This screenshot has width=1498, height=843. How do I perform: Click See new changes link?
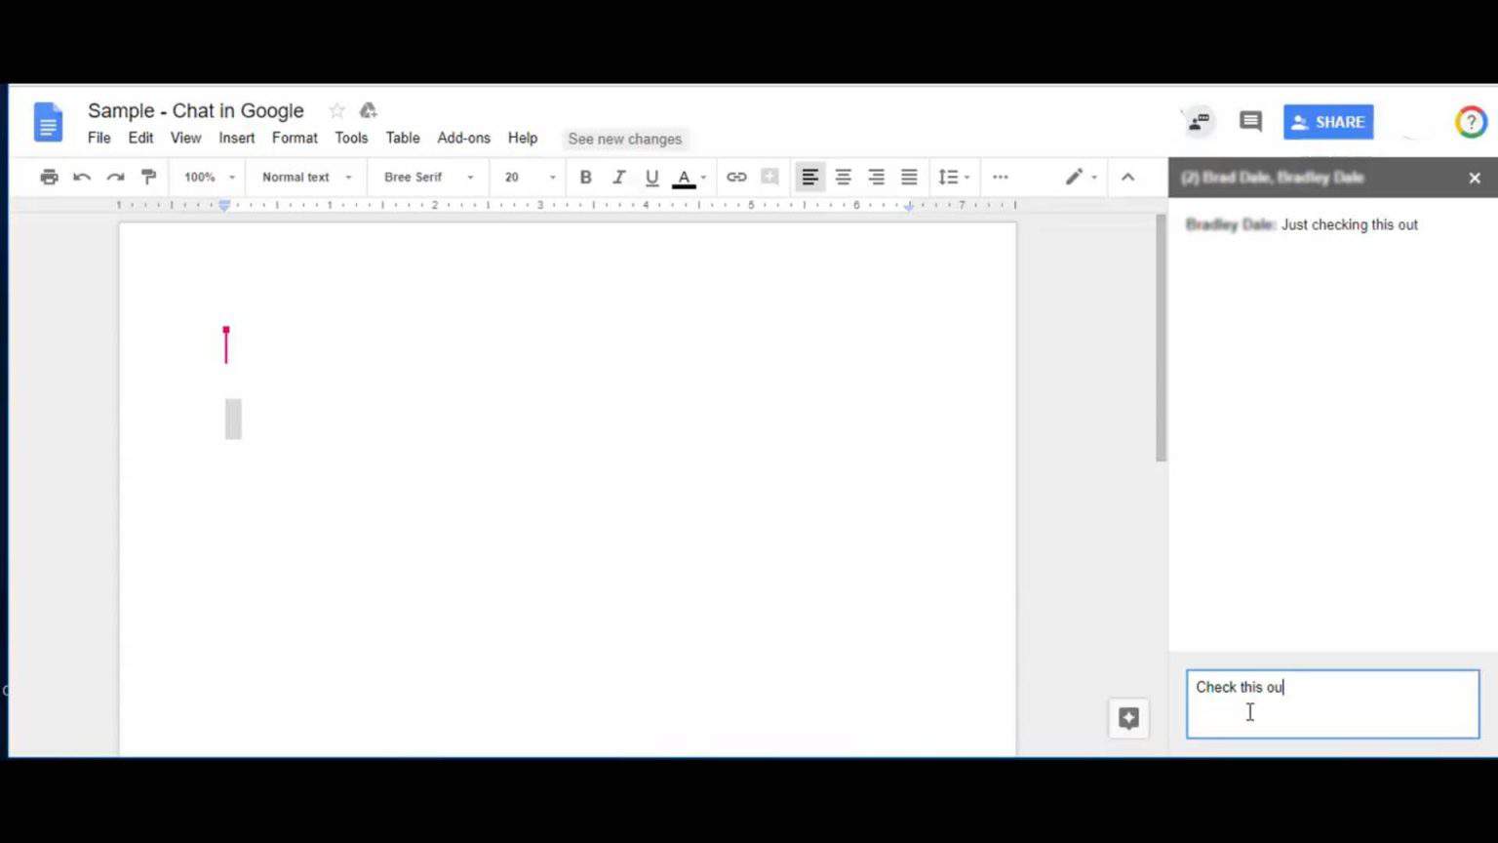pos(624,139)
